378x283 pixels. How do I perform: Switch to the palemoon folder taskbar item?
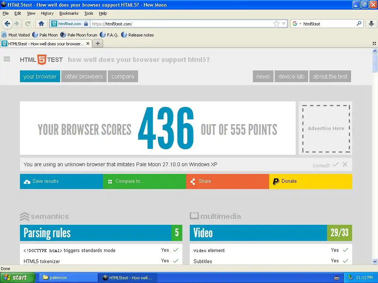coord(68,277)
